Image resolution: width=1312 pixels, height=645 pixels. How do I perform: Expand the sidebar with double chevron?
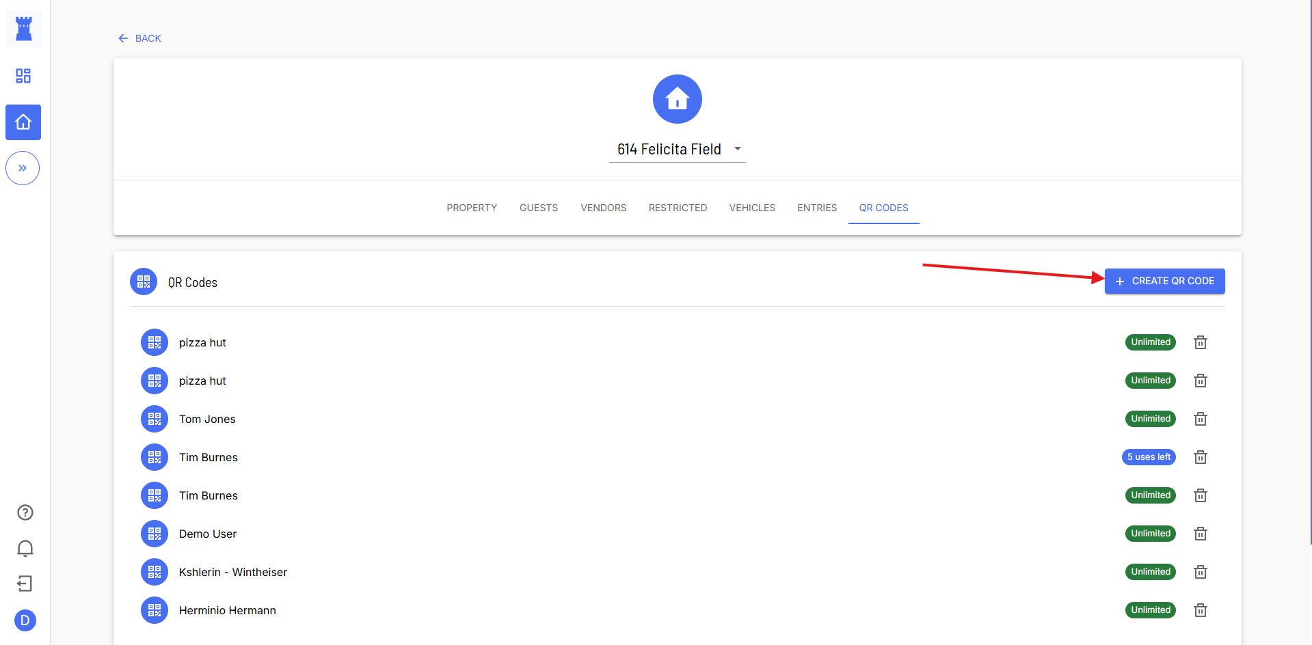pyautogui.click(x=23, y=168)
